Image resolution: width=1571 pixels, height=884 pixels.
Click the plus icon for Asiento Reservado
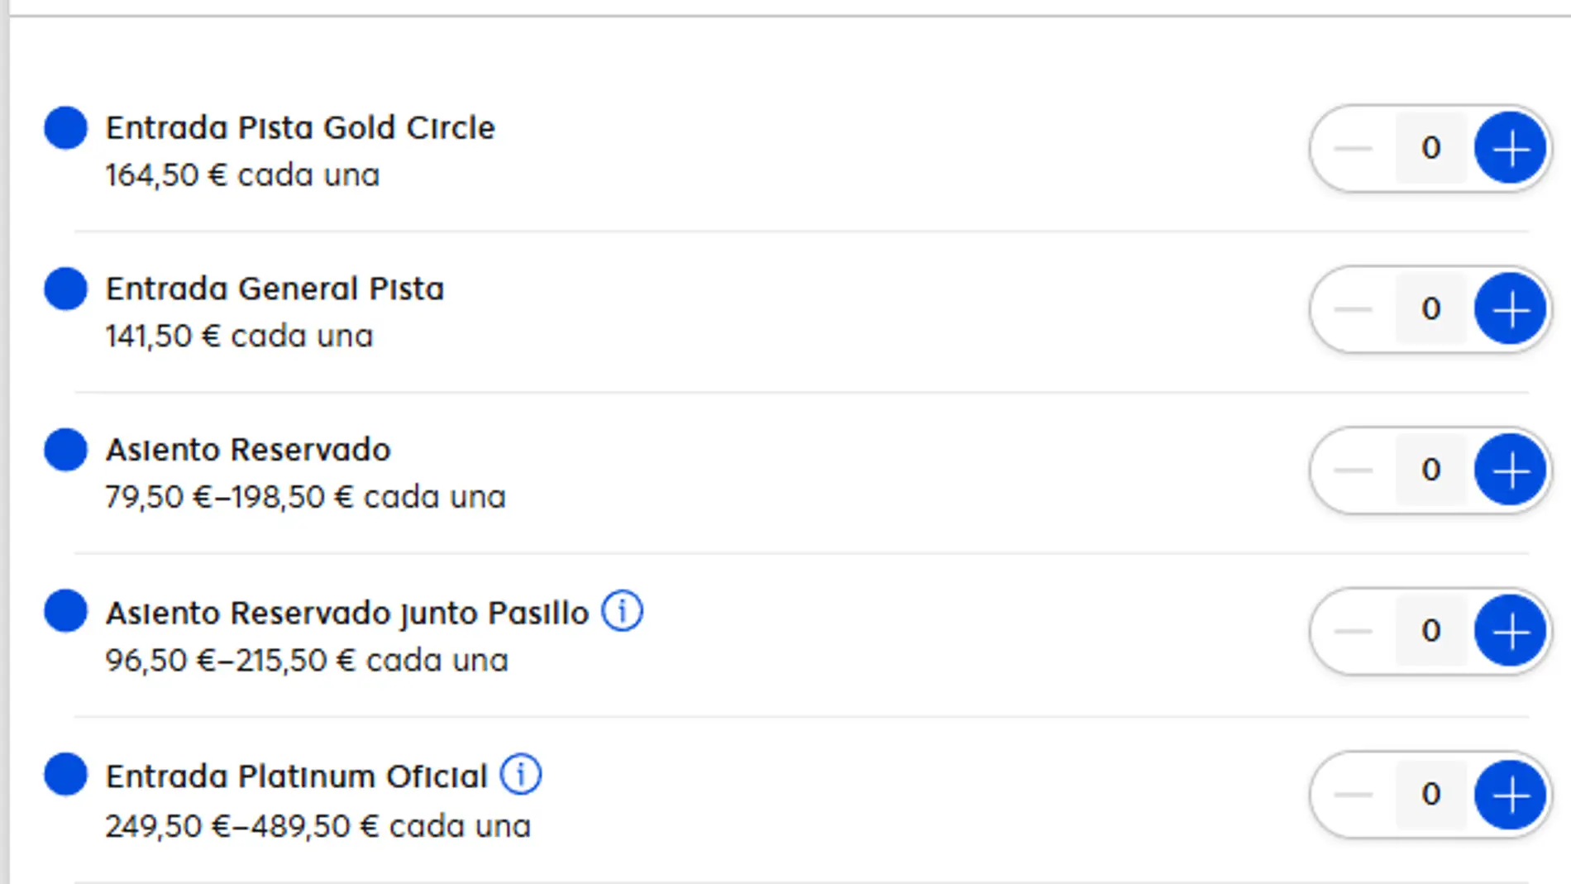pyautogui.click(x=1510, y=470)
